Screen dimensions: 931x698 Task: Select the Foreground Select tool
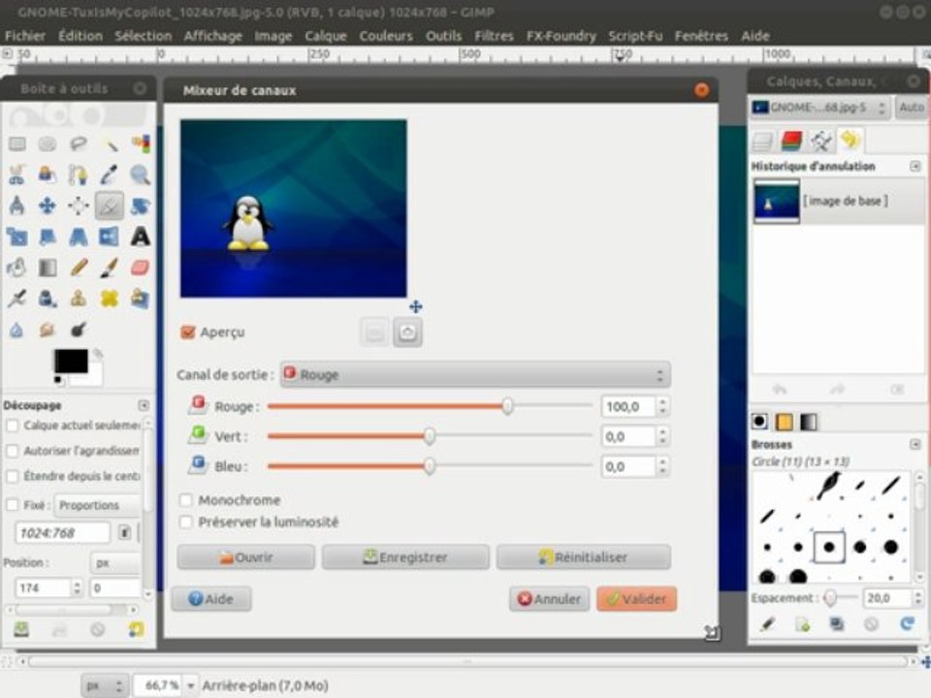48,174
